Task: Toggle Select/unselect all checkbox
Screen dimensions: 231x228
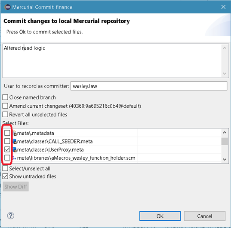Action: pyautogui.click(x=5, y=168)
